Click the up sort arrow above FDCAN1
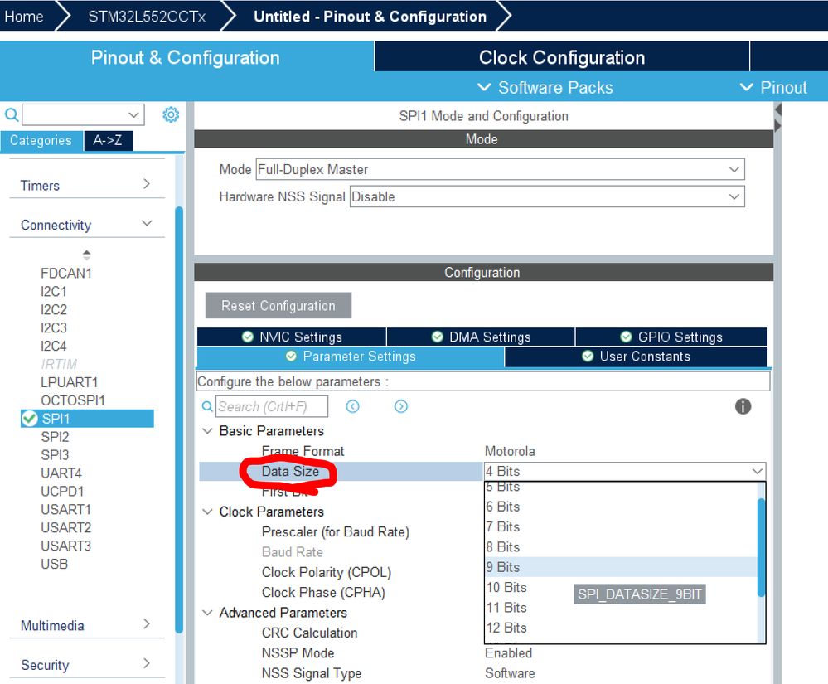This screenshot has height=684, width=828. [86, 251]
